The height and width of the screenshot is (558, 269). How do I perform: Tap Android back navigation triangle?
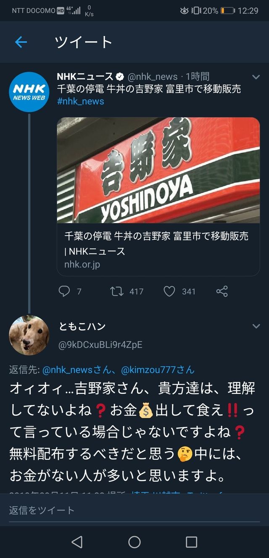[x=77, y=542]
